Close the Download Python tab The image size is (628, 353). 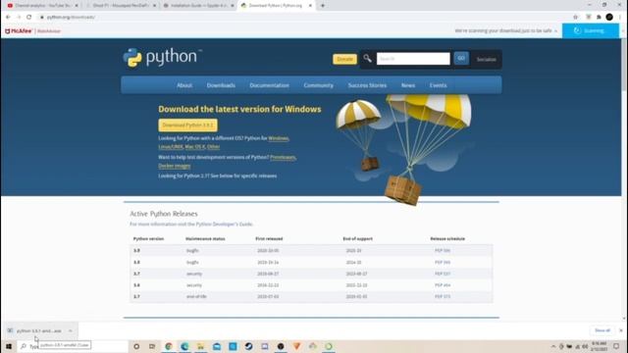(x=310, y=6)
